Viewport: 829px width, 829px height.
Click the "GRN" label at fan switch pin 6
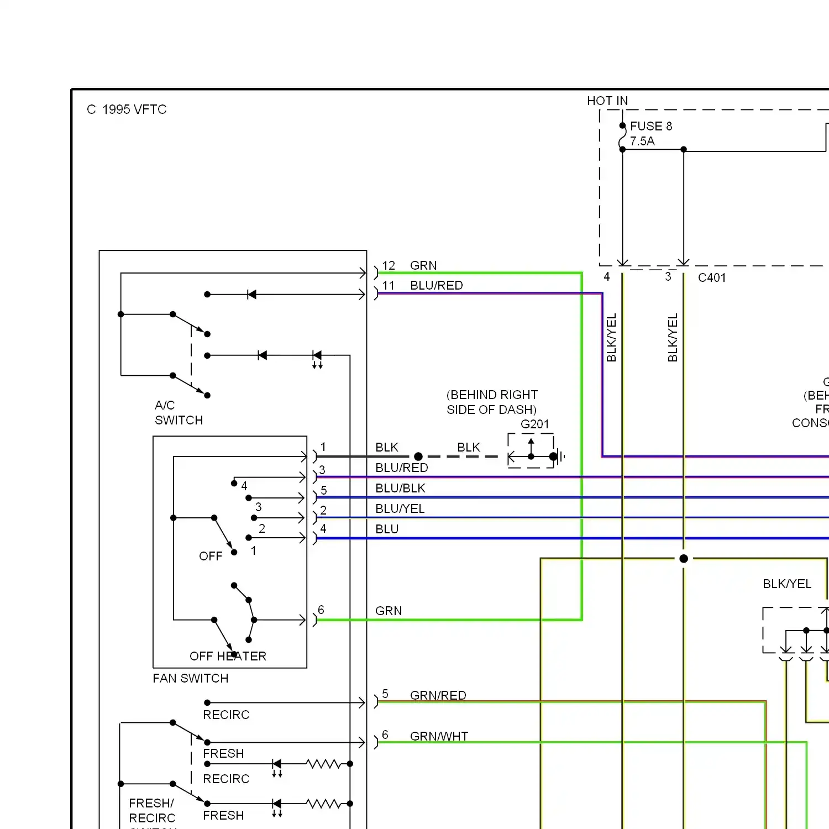pos(389,611)
